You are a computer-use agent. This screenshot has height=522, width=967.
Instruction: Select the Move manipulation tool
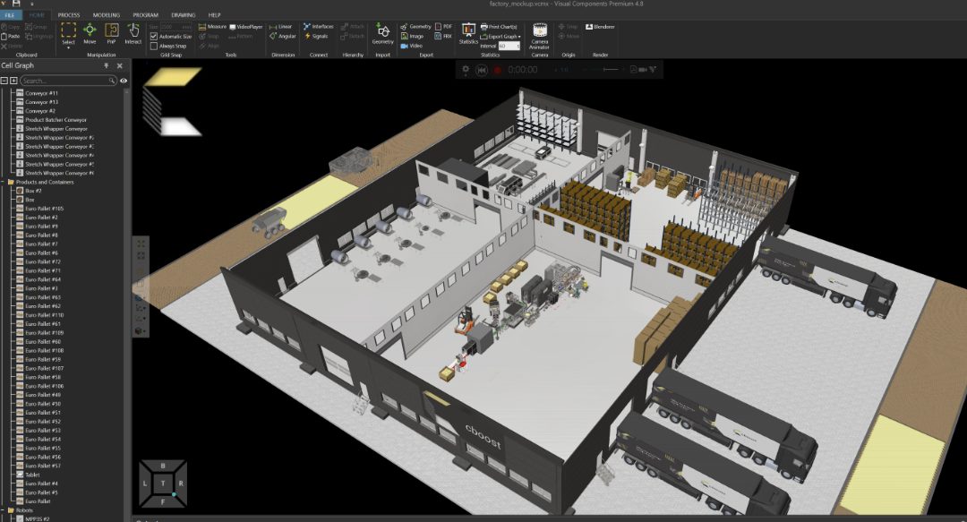[90, 34]
